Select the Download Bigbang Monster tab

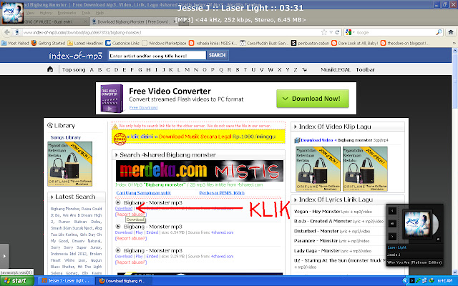click(x=133, y=21)
